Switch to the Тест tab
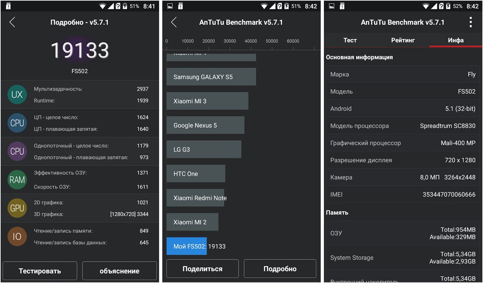The height and width of the screenshot is (283, 483). pyautogui.click(x=350, y=40)
